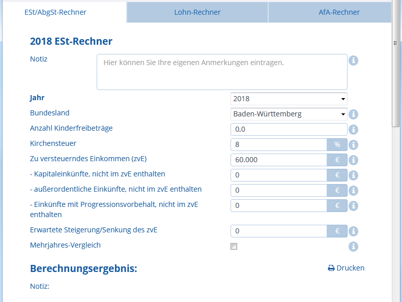Click euro addon of zvE field
This screenshot has height=302, width=402.
[337, 160]
